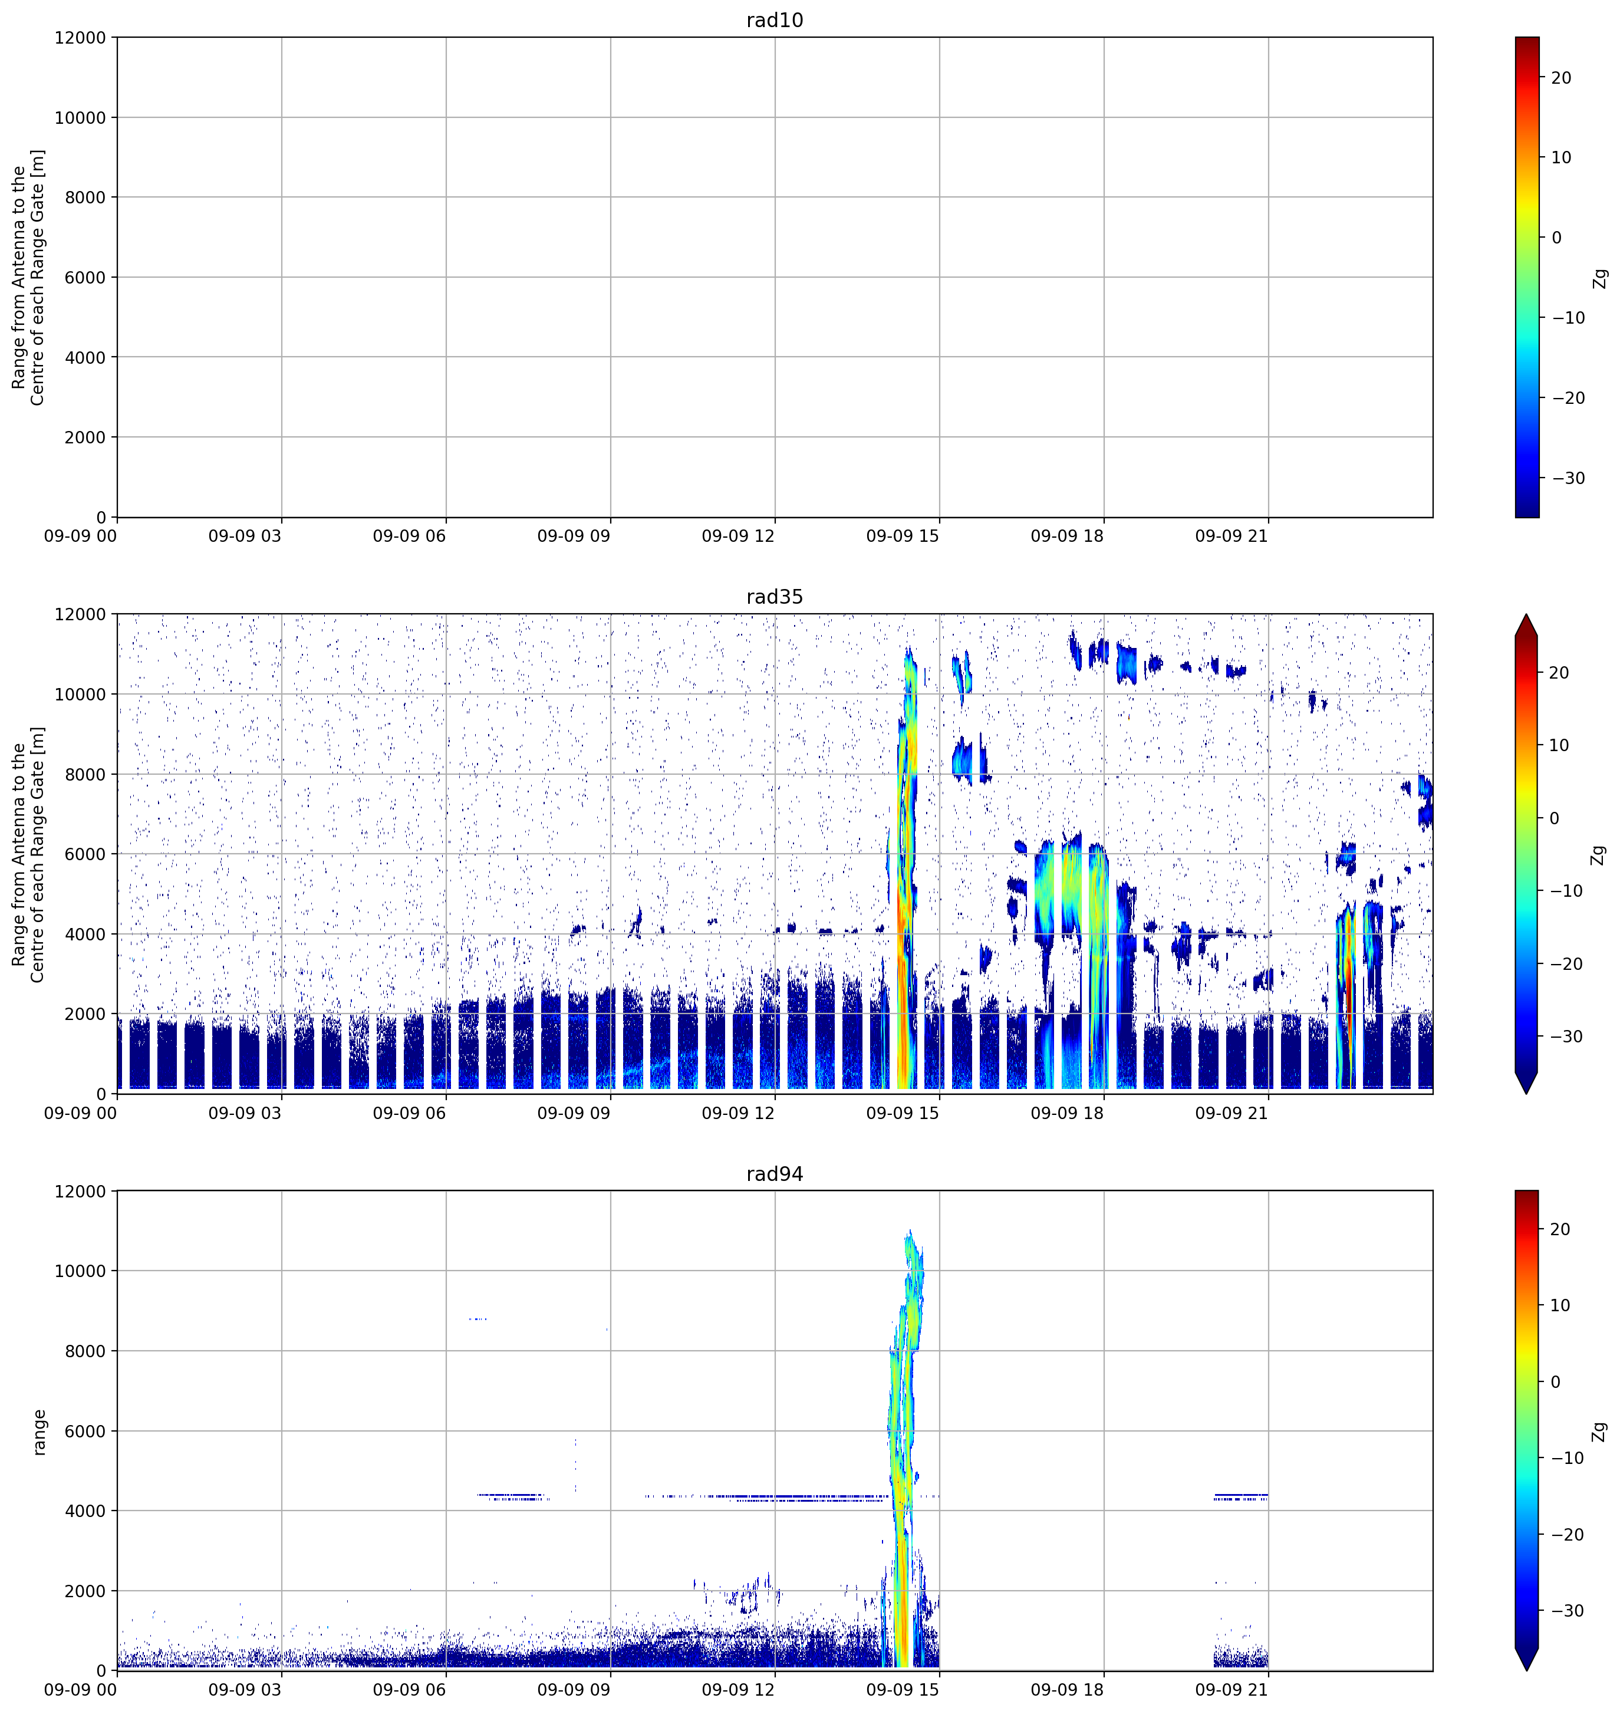1620x1711 pixels.
Task: Select the rad94 colorbar gradient
Action: (x=1527, y=1431)
